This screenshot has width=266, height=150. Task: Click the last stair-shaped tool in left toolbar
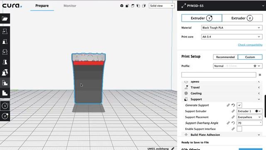[x=5, y=93]
